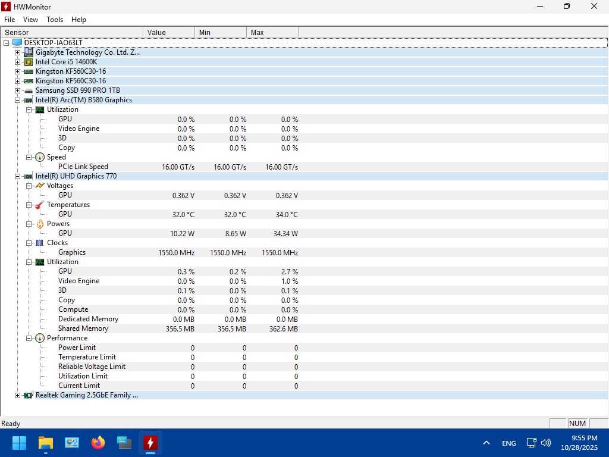Open the Windows Start menu
The height and width of the screenshot is (457, 609).
pyautogui.click(x=19, y=443)
